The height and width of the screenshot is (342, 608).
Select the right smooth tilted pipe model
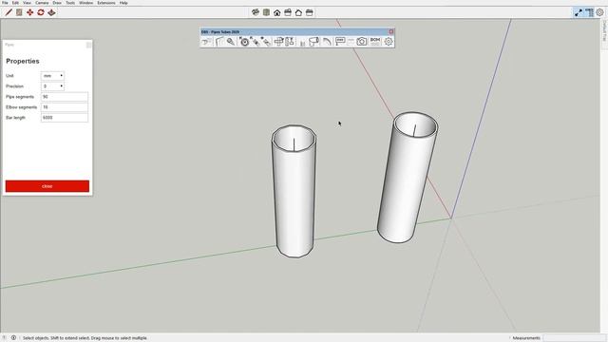click(x=408, y=178)
